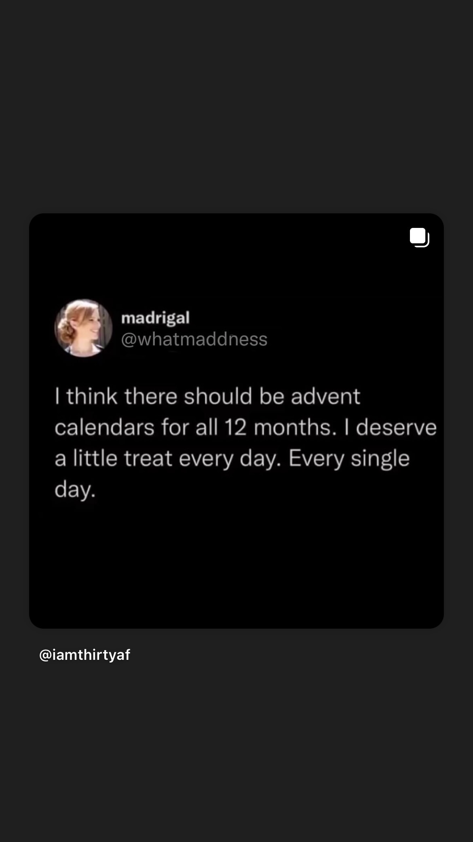Screen dimensions: 473x842
Task: Tap the multi-image carousel icon on the post
Action: click(419, 237)
